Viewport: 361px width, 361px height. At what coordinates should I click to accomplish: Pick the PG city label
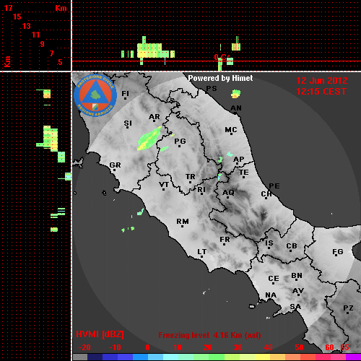[180, 141]
